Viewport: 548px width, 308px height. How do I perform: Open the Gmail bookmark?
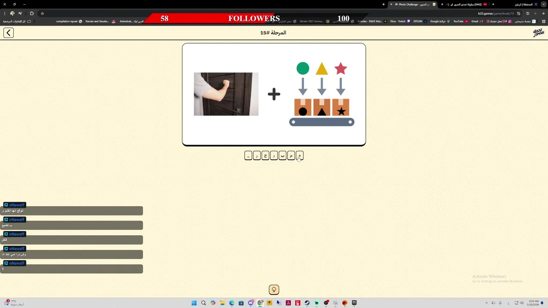477,21
